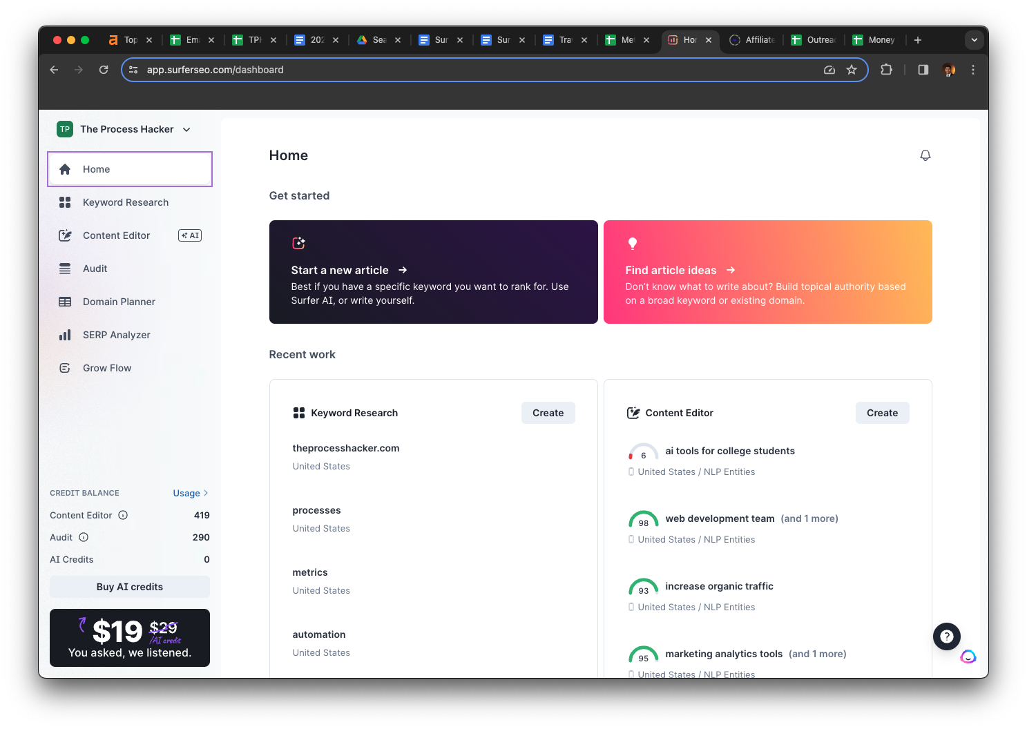Expand the tab search dropdown arrow
Screen dimensions: 1027x729
tap(975, 40)
